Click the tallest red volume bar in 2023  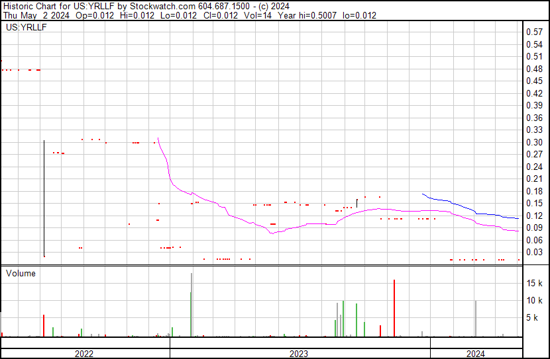pyautogui.click(x=394, y=308)
